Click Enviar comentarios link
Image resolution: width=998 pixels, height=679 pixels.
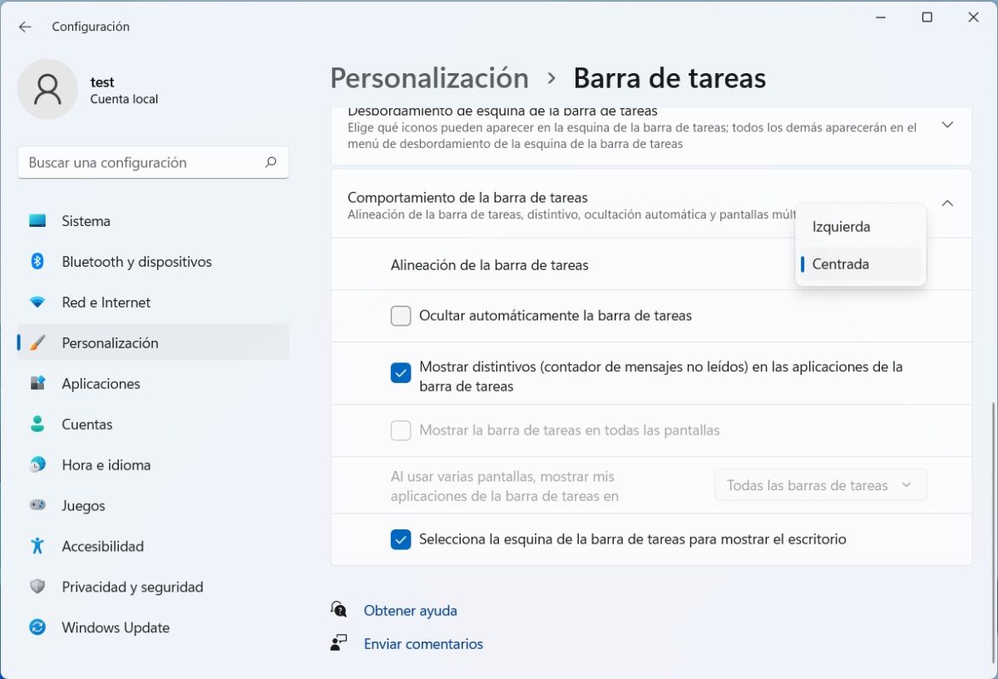click(x=422, y=644)
